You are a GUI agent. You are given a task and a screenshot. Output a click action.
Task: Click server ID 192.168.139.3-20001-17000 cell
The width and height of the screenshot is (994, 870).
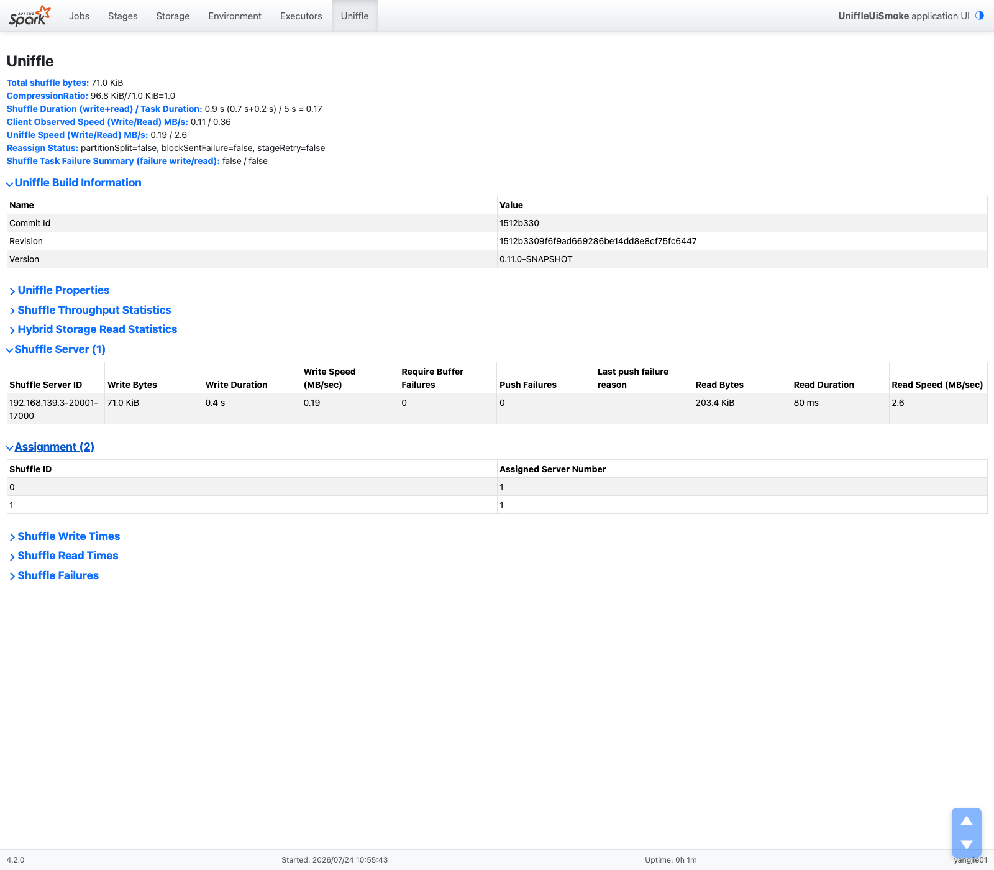(x=55, y=409)
